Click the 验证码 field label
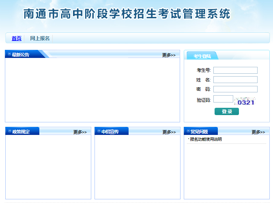This screenshot has width=273, height=203. (204, 100)
